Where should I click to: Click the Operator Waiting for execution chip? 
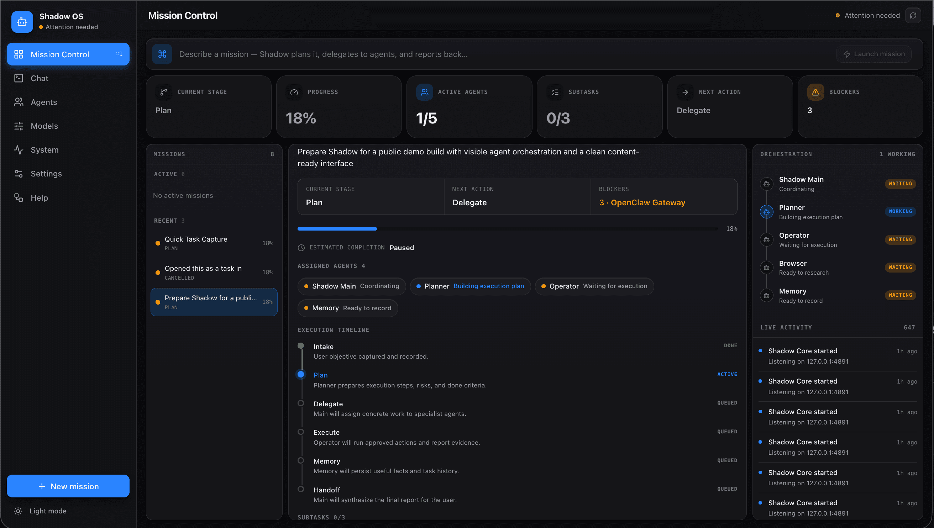pyautogui.click(x=594, y=286)
